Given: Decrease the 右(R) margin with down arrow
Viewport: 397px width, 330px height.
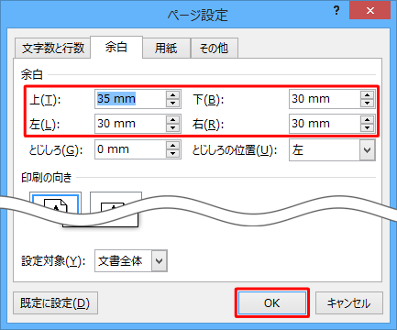Looking at the screenshot, I should coord(368,128).
